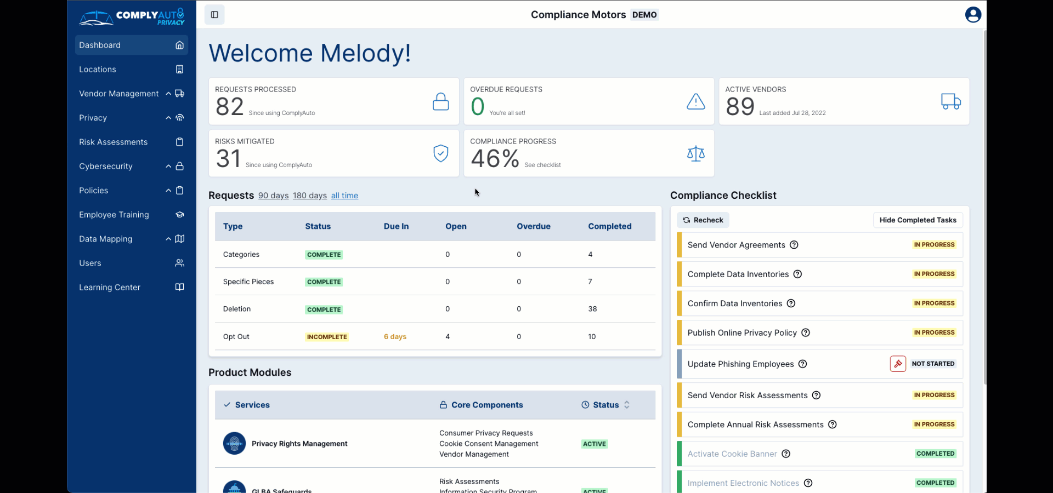Open the Dashboard menu item
This screenshot has width=1053, height=493.
click(132, 45)
